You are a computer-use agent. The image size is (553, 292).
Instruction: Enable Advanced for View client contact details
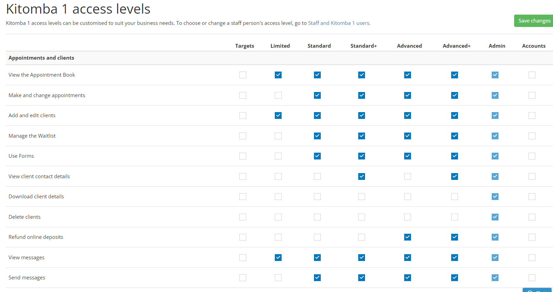tap(408, 176)
